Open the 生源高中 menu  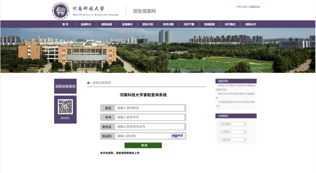coord(127,24)
